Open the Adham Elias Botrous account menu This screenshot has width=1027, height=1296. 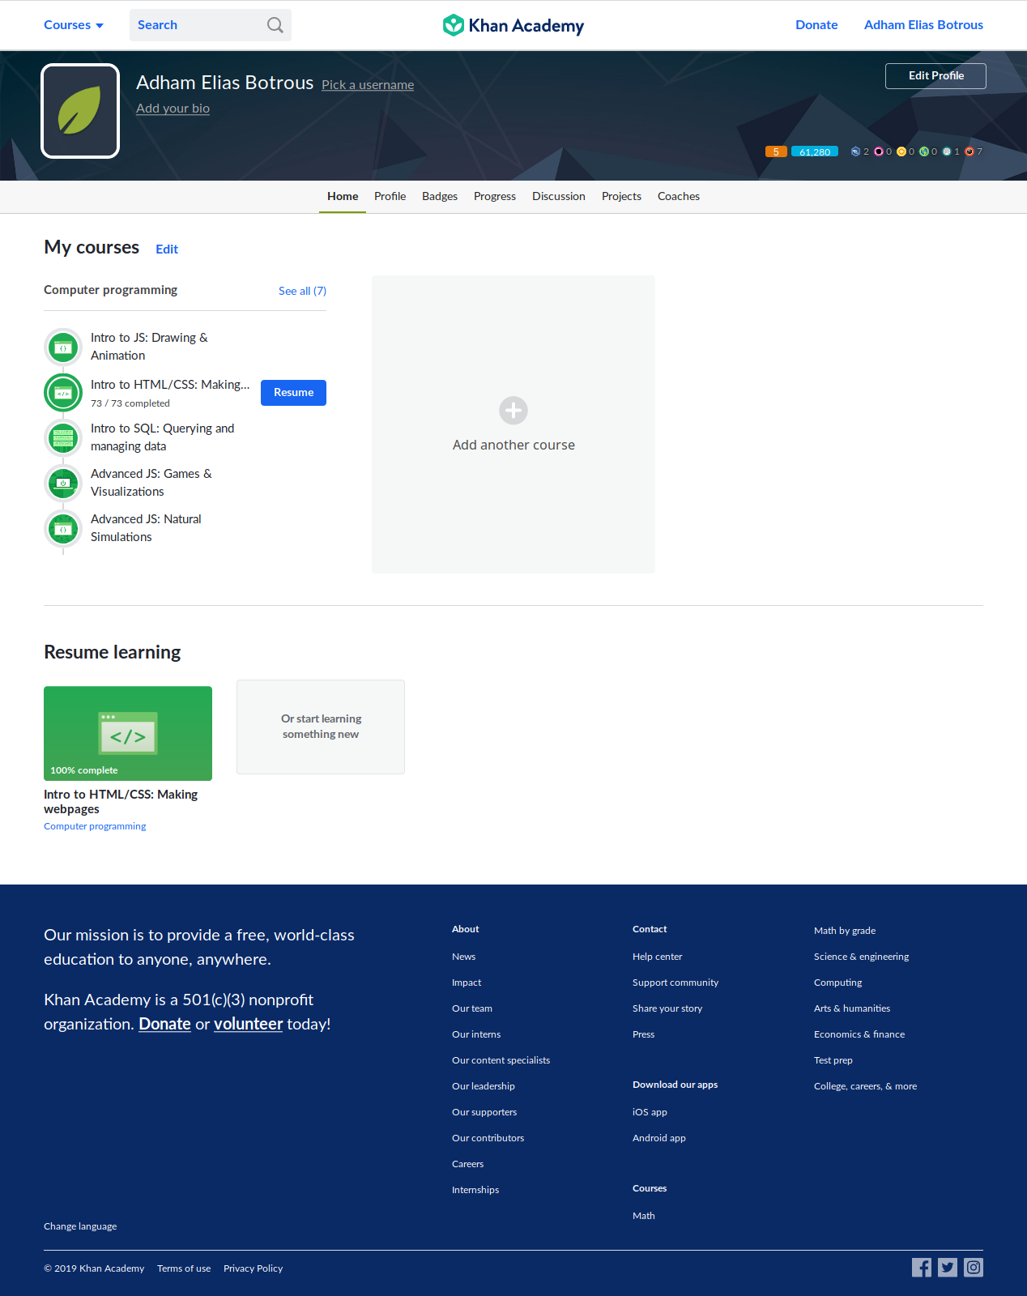923,25
